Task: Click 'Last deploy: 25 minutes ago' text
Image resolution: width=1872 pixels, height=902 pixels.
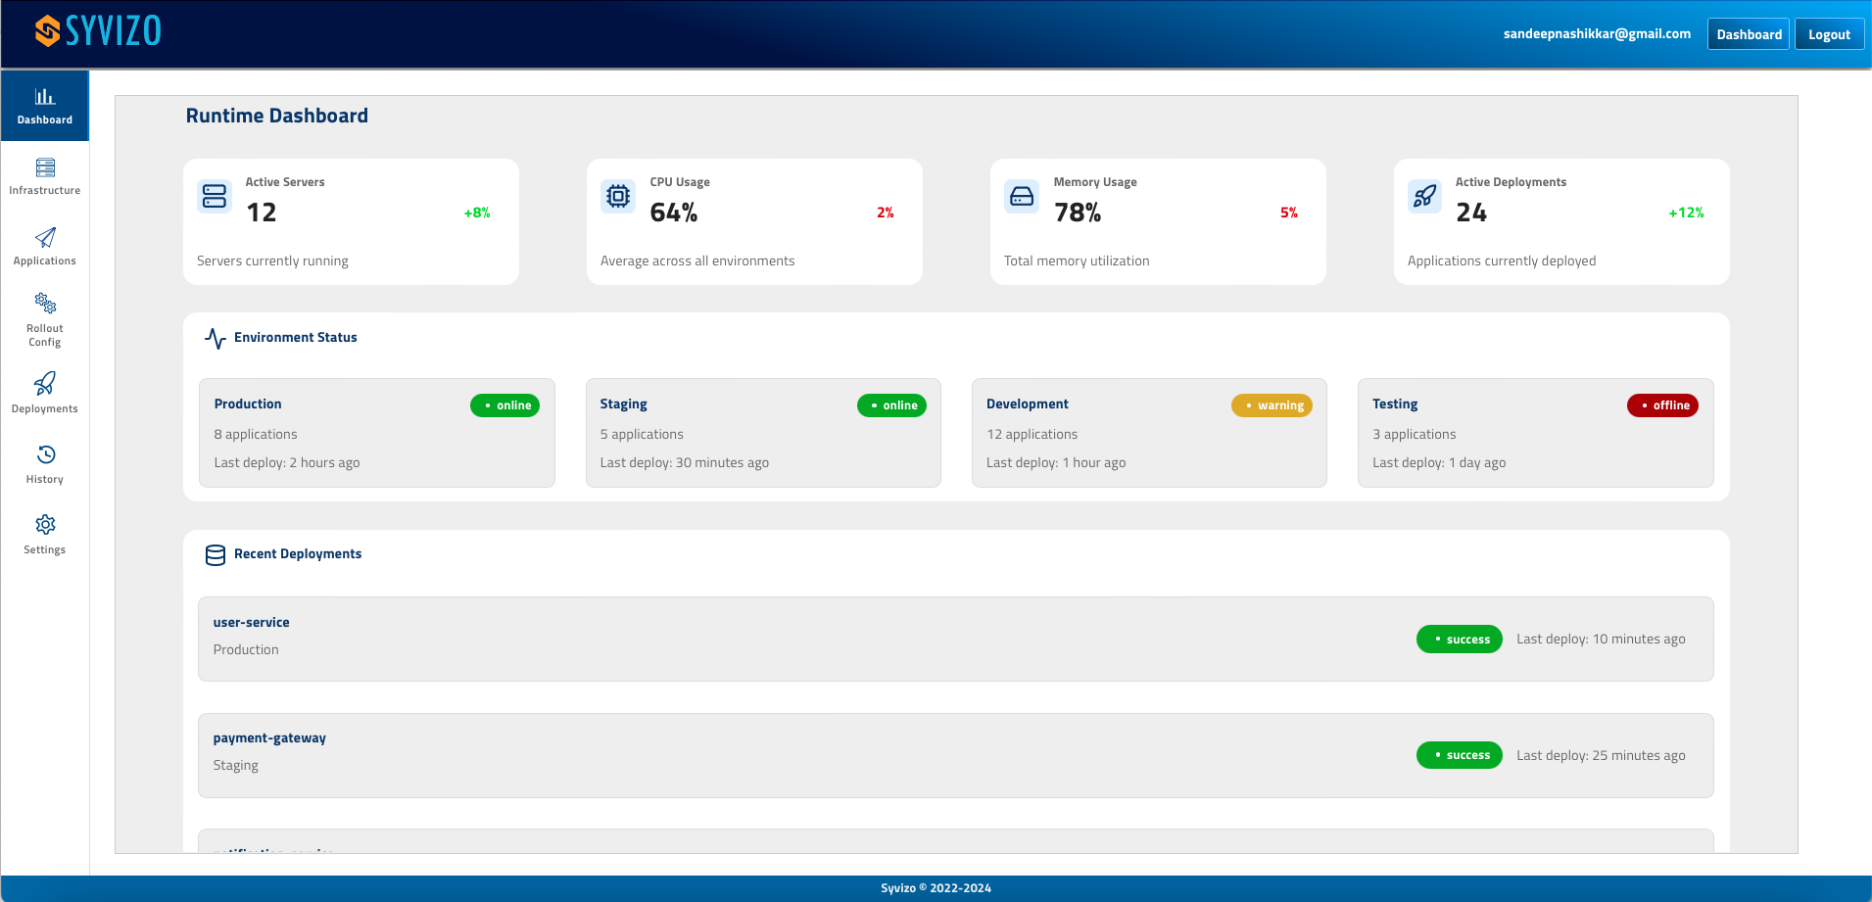Action: (1601, 755)
